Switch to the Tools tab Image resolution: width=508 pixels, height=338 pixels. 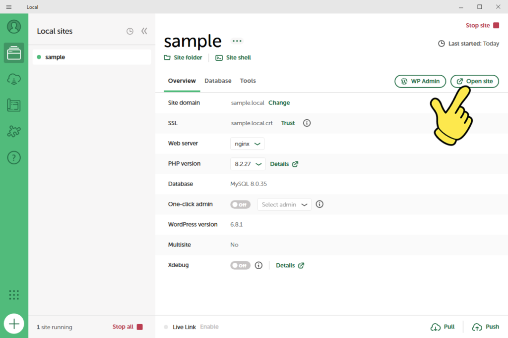(x=248, y=81)
